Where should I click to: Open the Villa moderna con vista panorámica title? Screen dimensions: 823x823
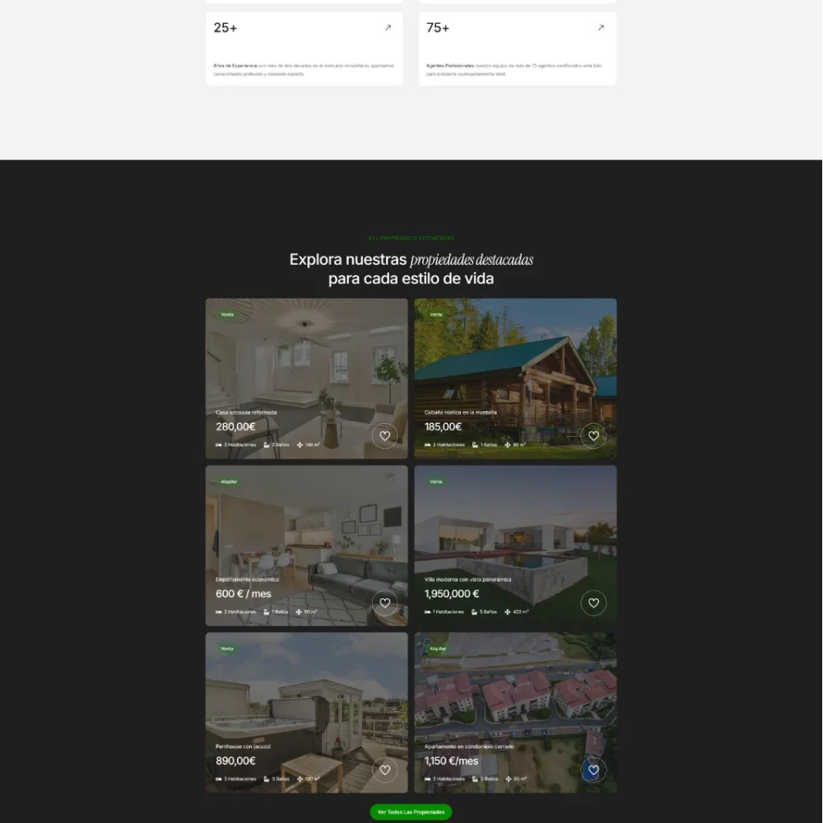(467, 579)
